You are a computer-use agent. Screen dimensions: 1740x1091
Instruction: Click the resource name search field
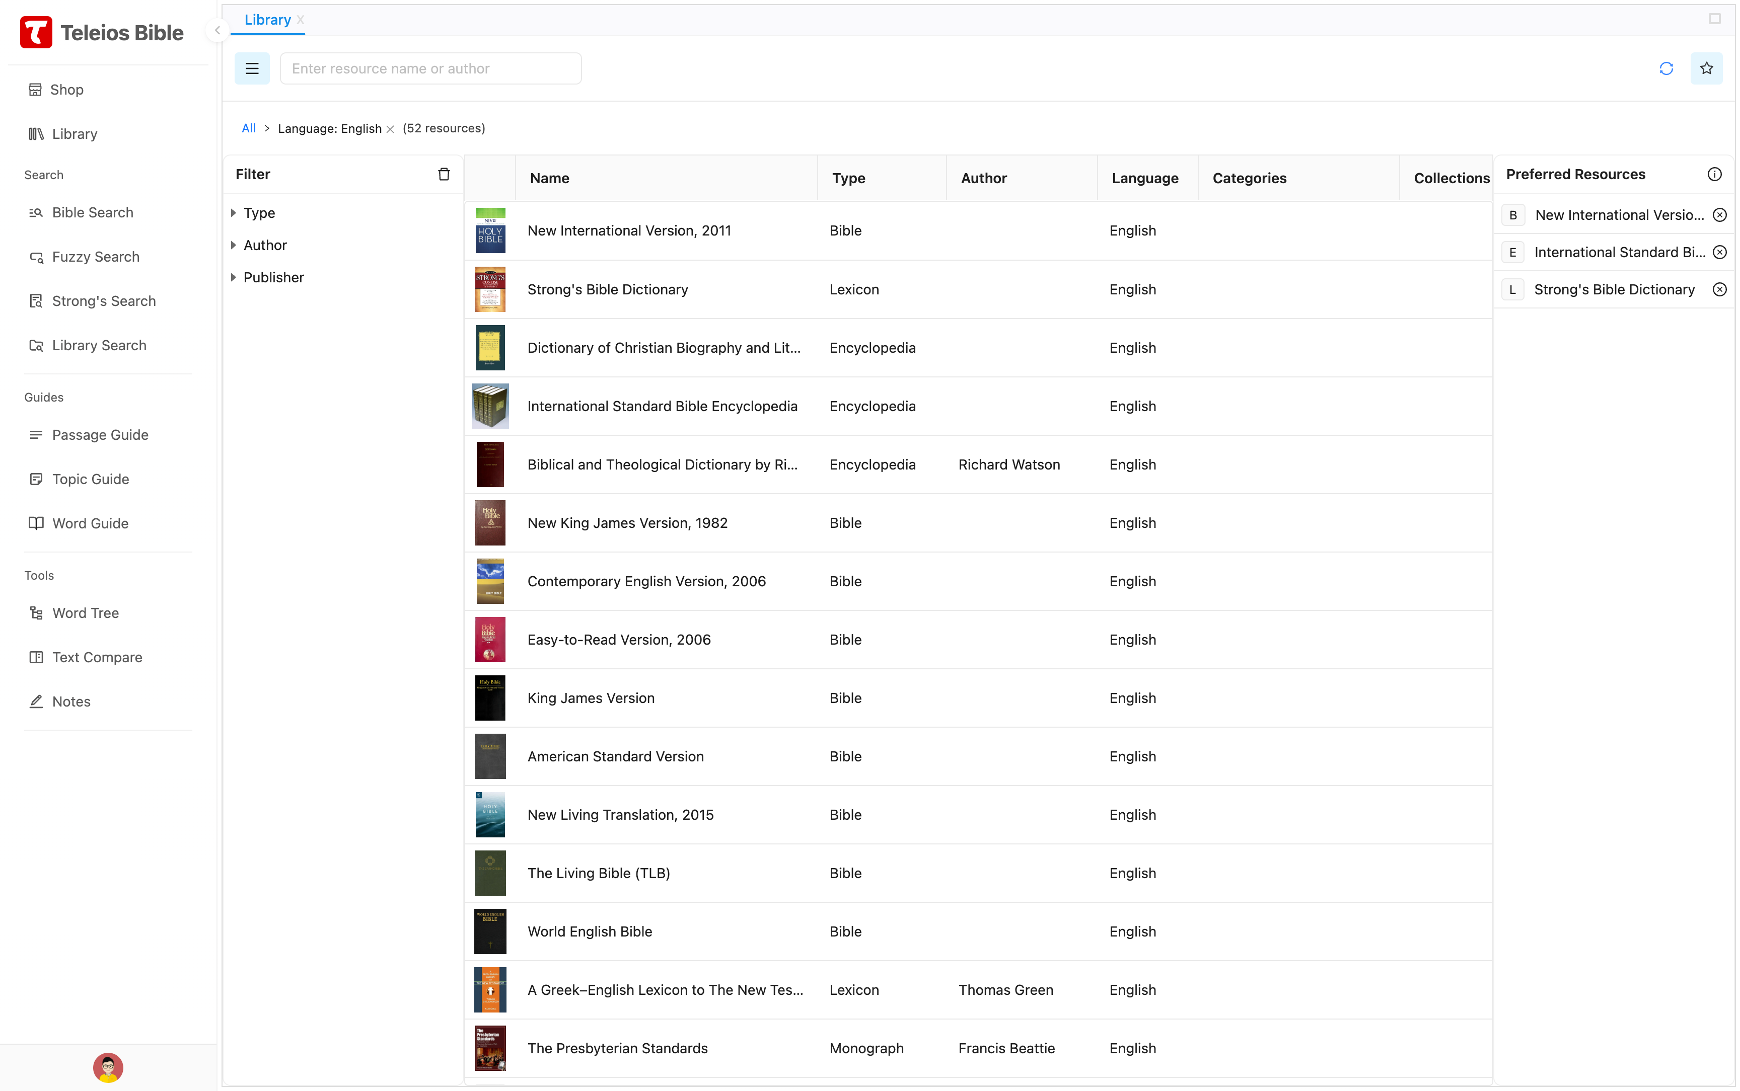[430, 68]
